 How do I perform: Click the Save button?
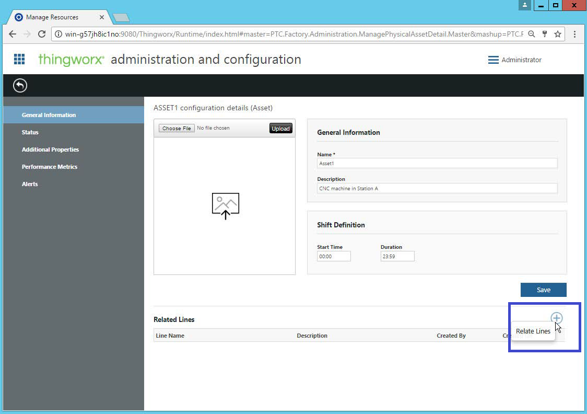coord(543,290)
